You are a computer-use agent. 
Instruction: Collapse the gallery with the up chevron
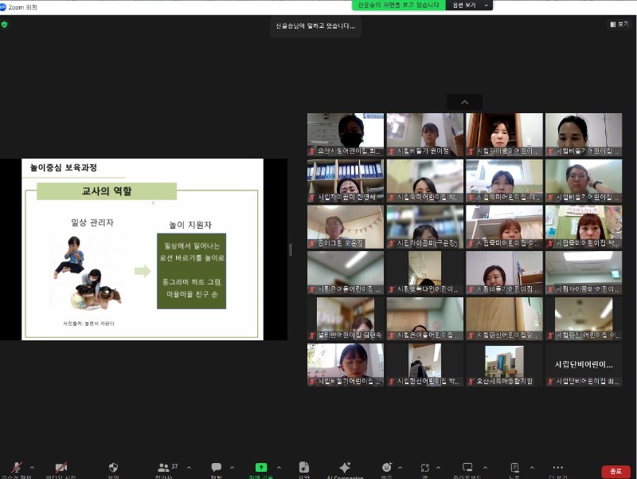tap(464, 102)
